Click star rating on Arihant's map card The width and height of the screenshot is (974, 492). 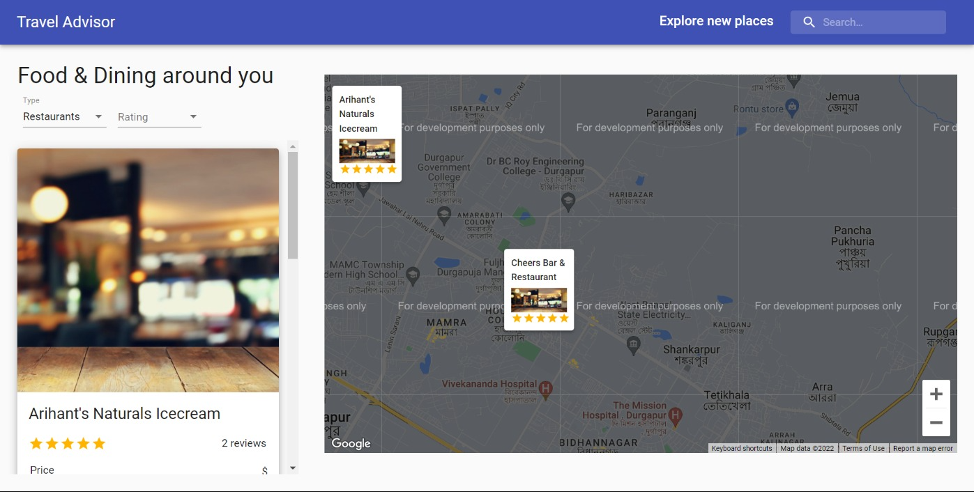pos(368,169)
